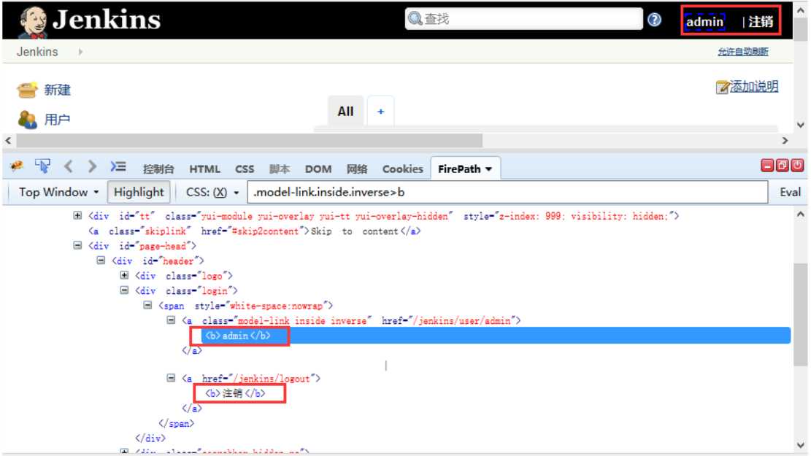Activate the Firebug element inspect tool
This screenshot has height=456, width=811.
tap(42, 166)
